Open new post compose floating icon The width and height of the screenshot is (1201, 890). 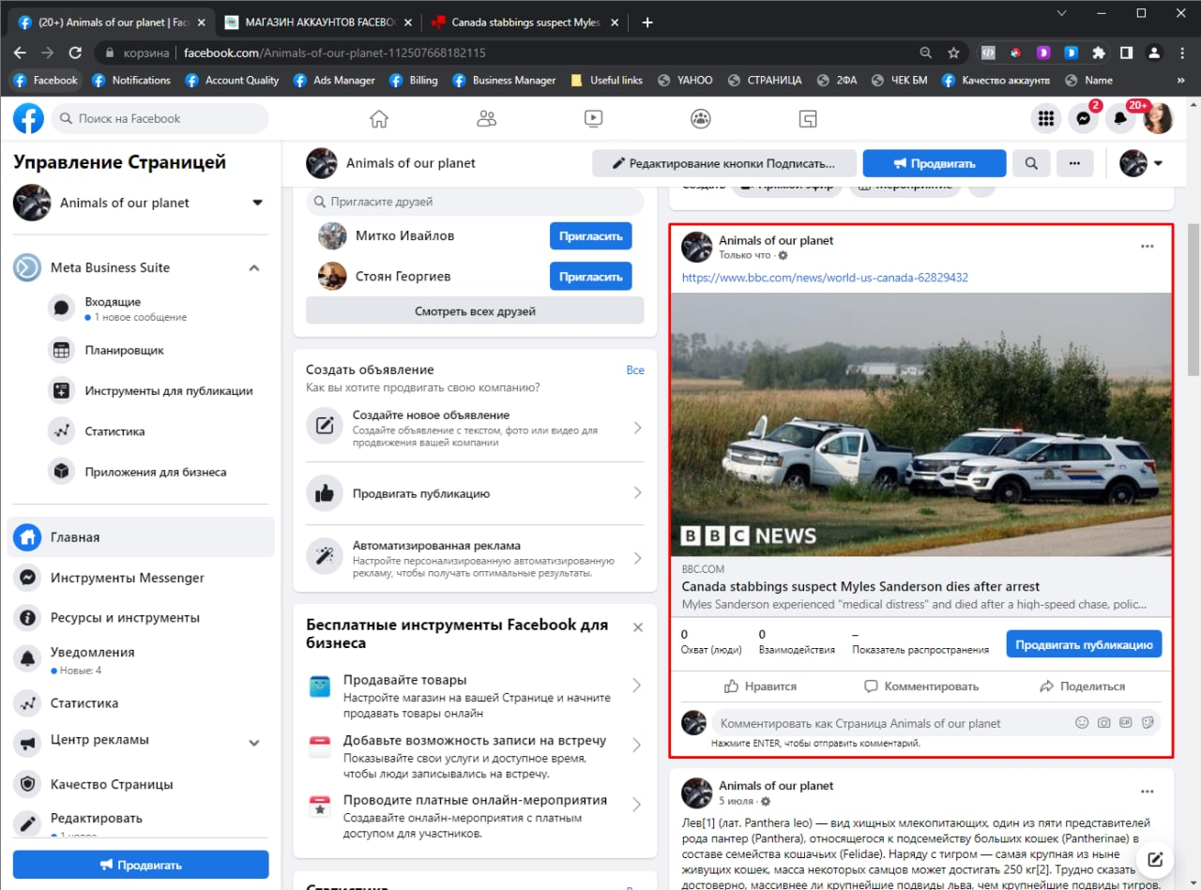[1156, 859]
